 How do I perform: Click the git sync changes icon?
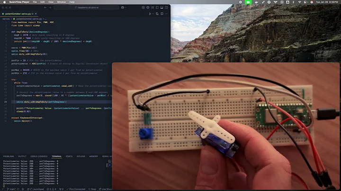pyautogui.click(x=18, y=189)
